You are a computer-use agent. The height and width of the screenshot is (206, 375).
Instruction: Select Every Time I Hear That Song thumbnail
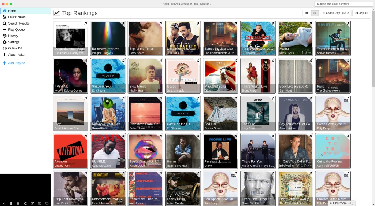click(258, 188)
